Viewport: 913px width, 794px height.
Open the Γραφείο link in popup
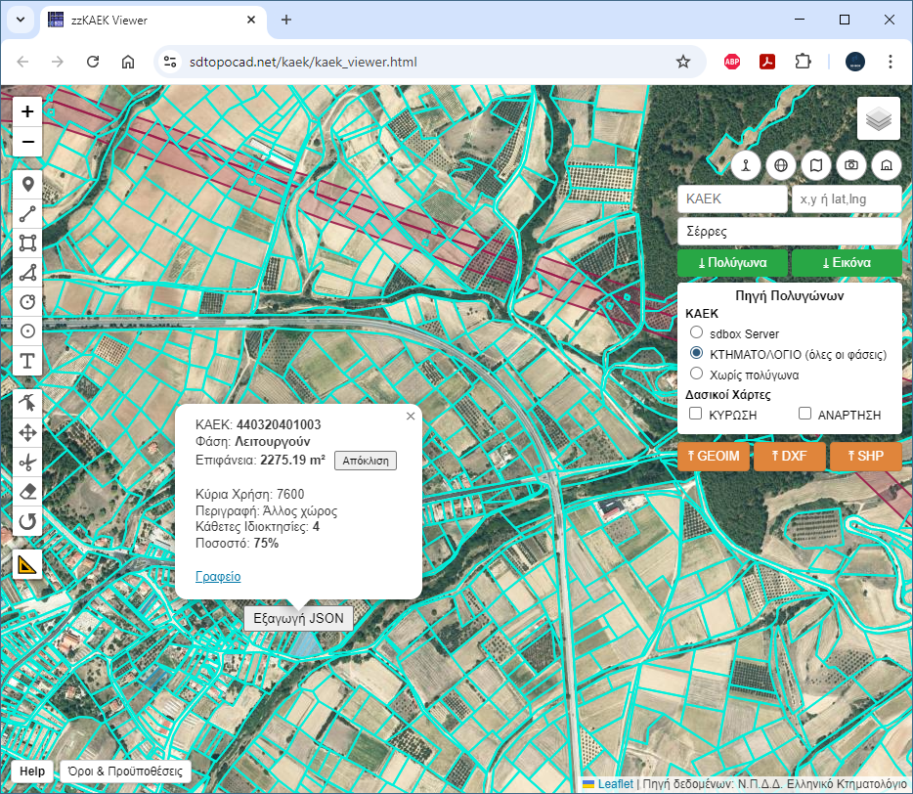point(218,577)
